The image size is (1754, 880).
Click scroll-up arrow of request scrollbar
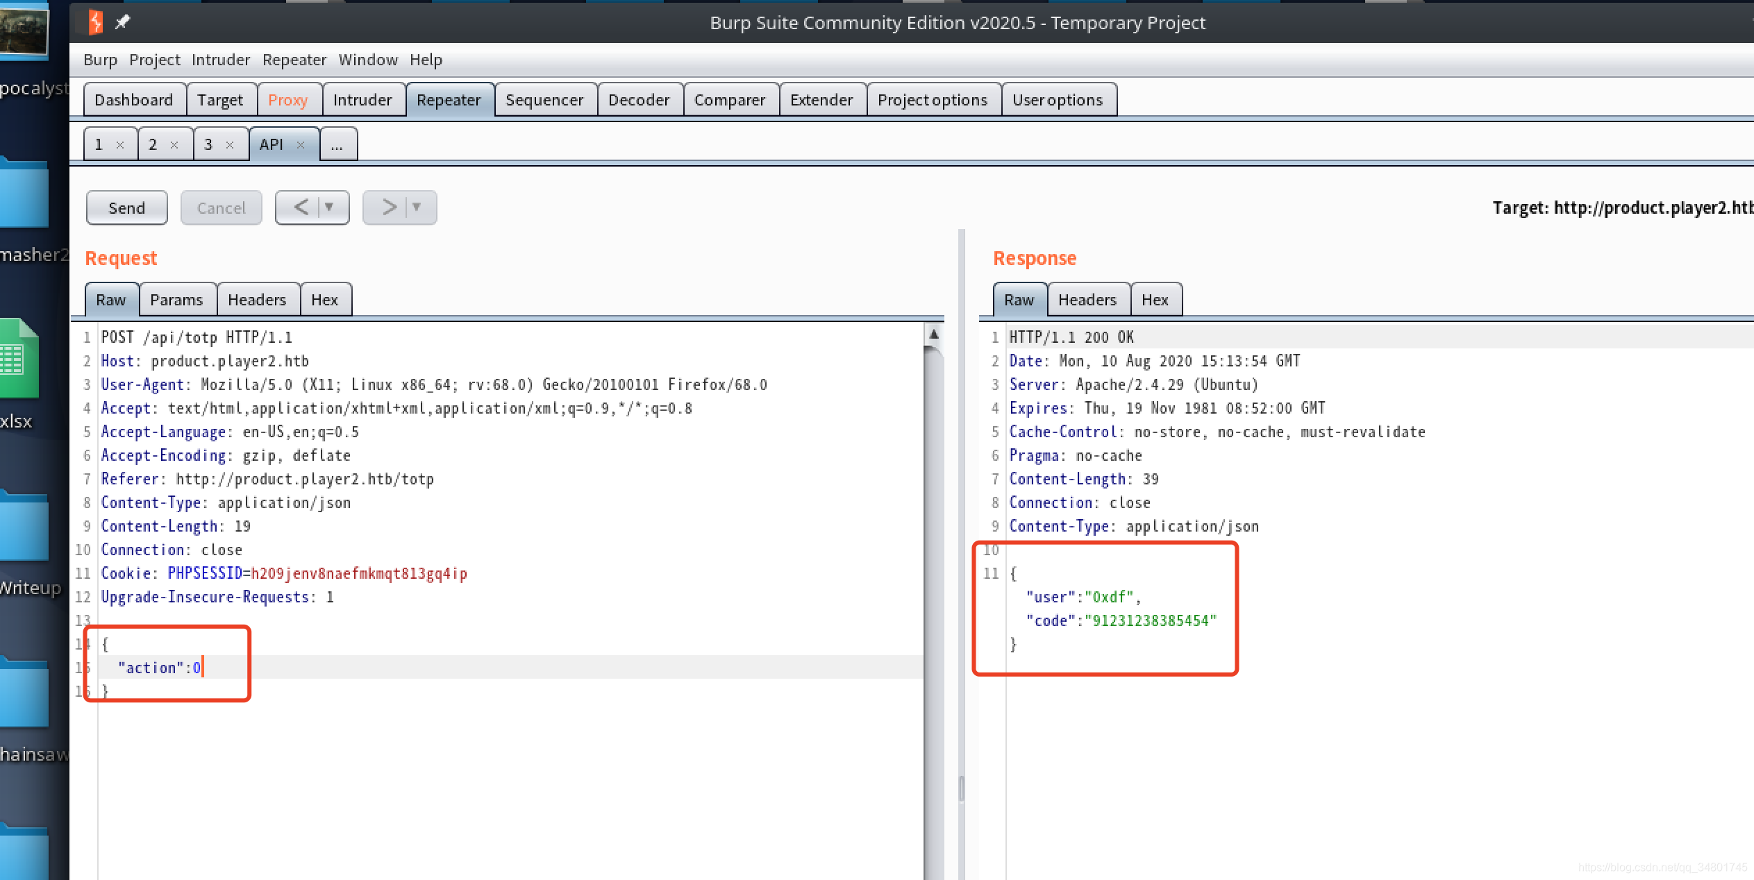point(934,335)
